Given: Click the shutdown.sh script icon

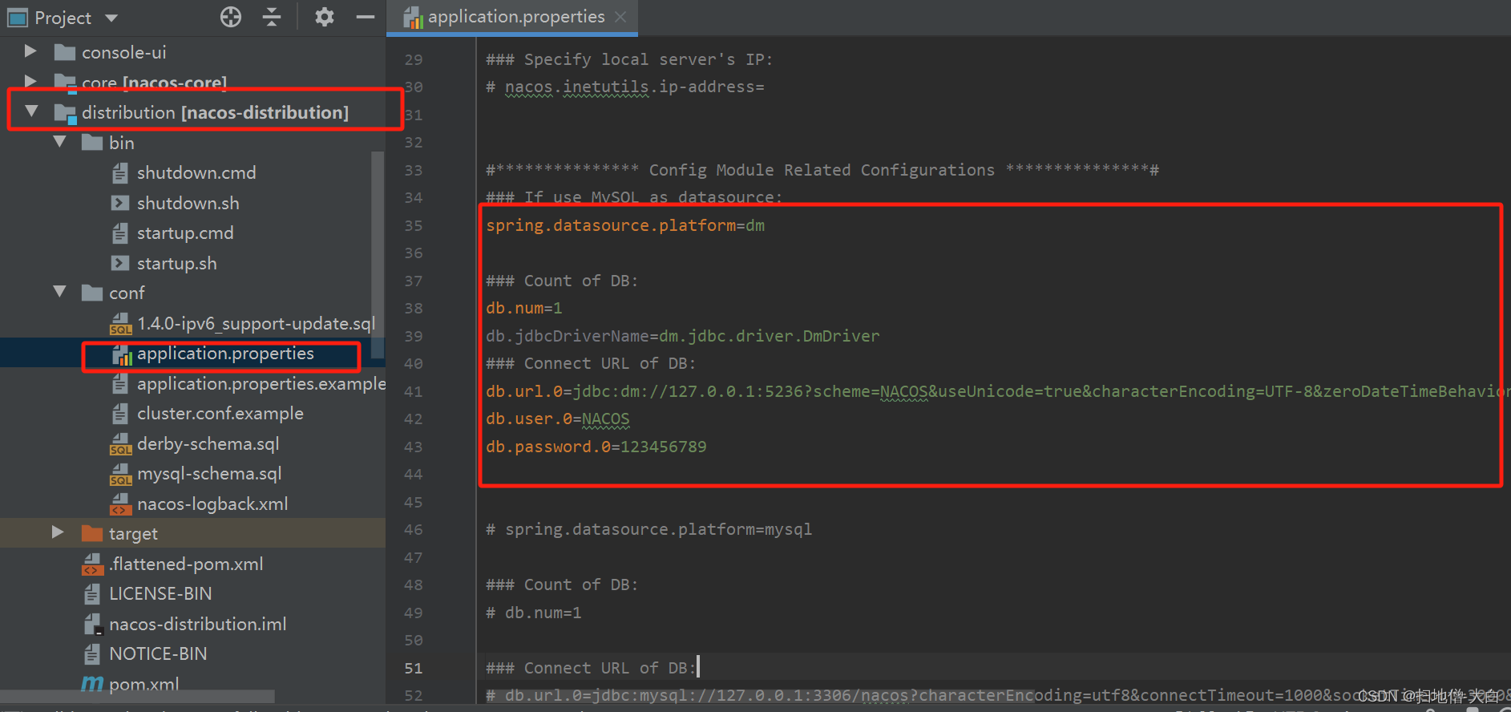Looking at the screenshot, I should pos(119,203).
